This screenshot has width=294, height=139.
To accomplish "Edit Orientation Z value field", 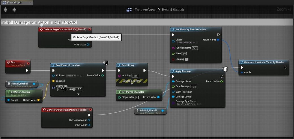I will 78,89.
